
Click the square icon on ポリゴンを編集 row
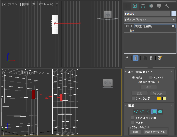point(173,26)
